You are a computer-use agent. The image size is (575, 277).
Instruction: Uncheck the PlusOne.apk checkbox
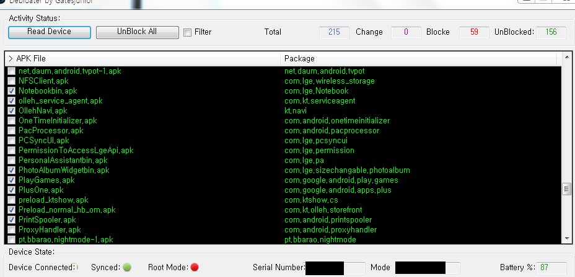[12, 190]
